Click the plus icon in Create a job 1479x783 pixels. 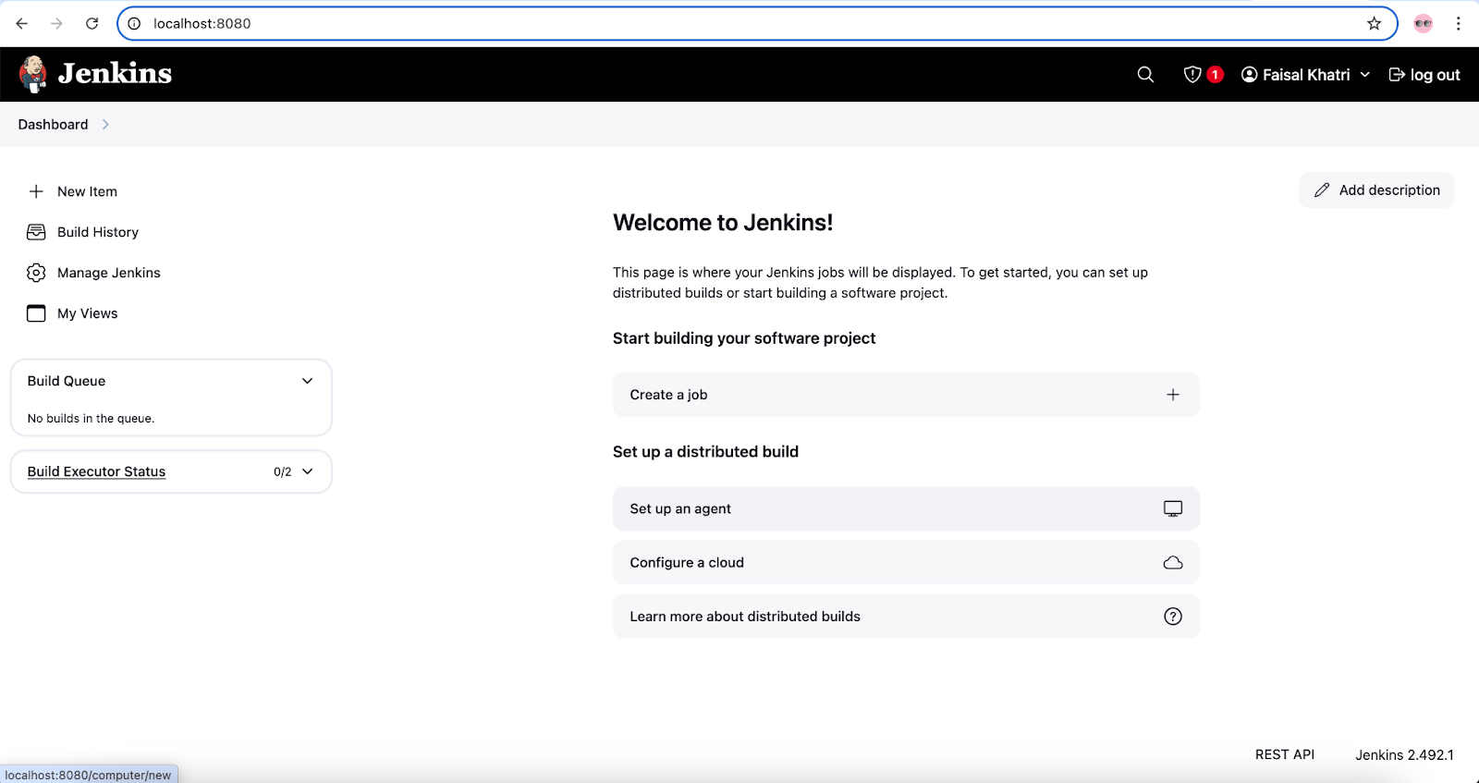coord(1173,395)
